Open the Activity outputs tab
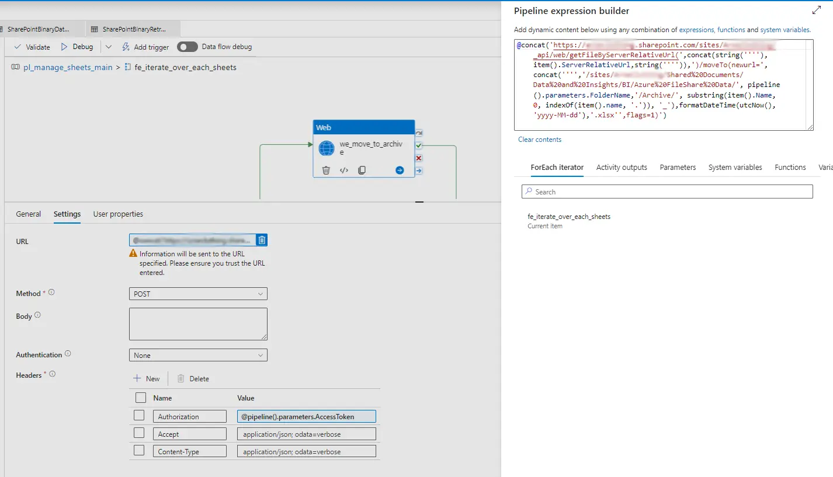The width and height of the screenshot is (833, 477). [622, 168]
